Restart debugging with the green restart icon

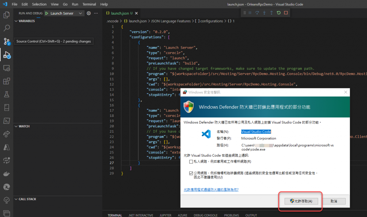click(x=278, y=13)
